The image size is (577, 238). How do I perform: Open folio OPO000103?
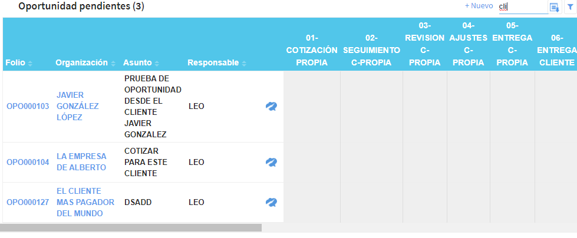pyautogui.click(x=28, y=106)
